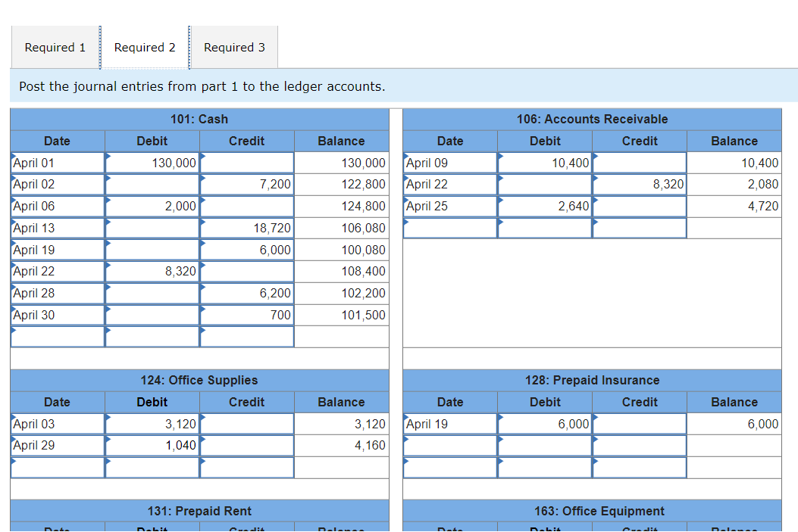Open the April 03 date selector in Office Supplies
The image size is (798, 532).
point(57,424)
